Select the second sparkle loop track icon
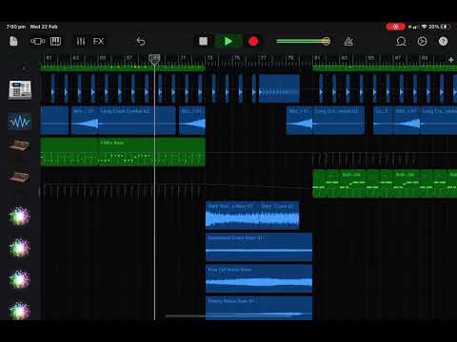 [x=19, y=248]
